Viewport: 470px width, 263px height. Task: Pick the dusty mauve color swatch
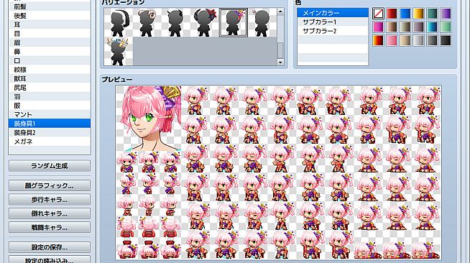(x=419, y=27)
